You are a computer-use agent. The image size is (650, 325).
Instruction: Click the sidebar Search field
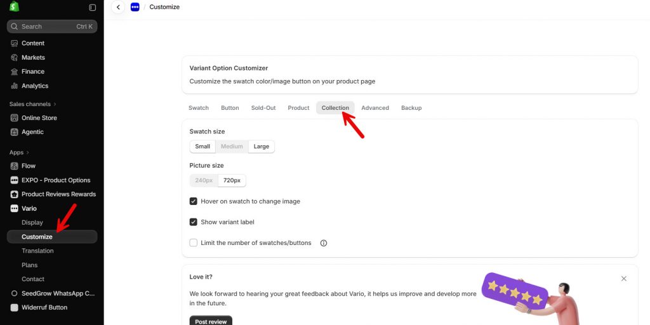click(52, 27)
